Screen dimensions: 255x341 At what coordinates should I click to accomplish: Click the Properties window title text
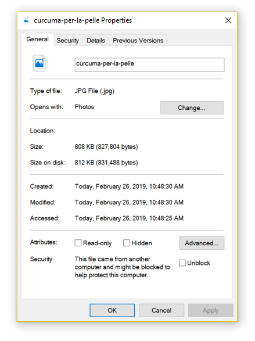tap(83, 20)
